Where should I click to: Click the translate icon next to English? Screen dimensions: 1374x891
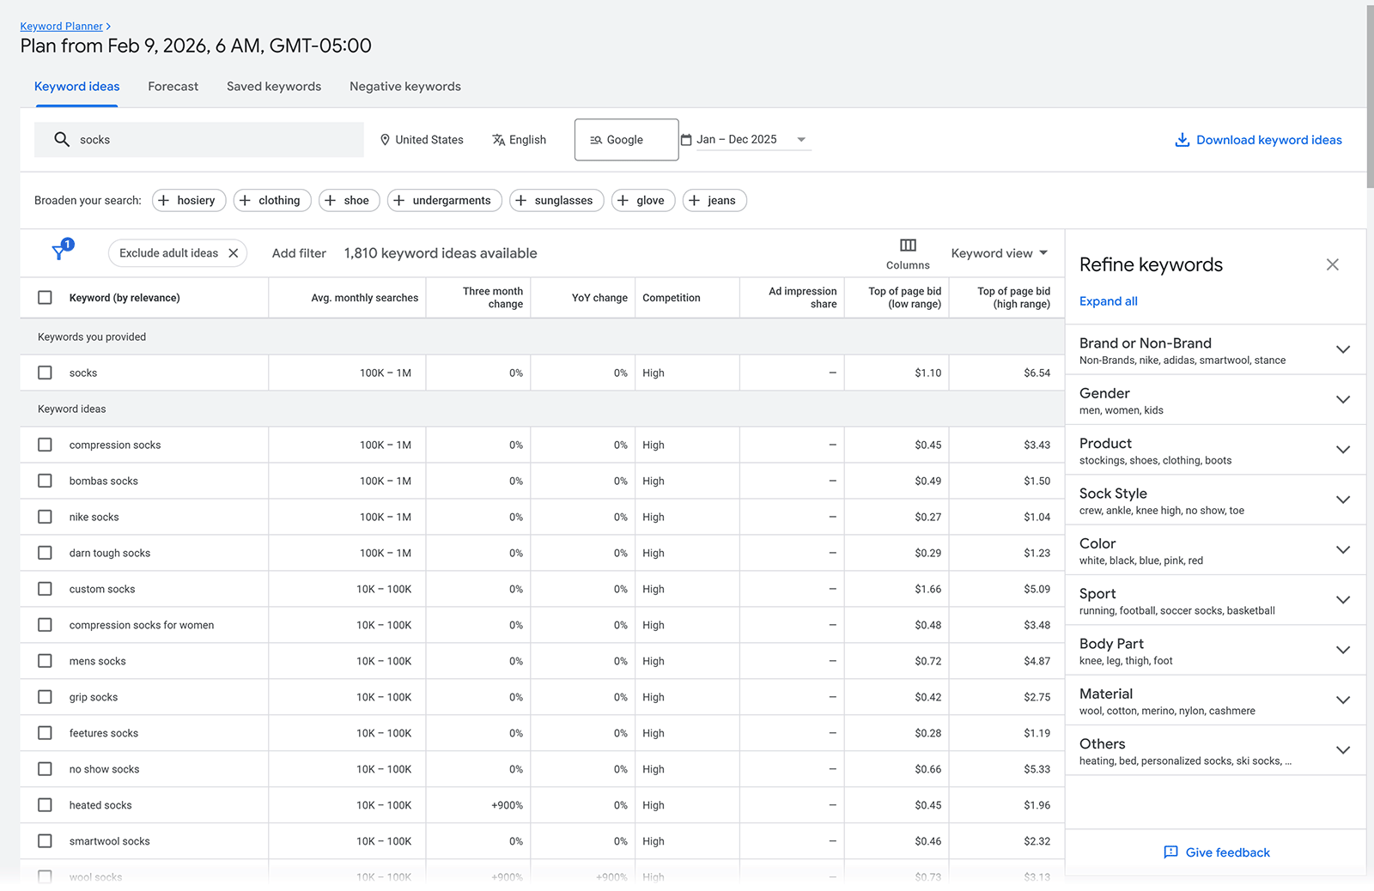[x=499, y=139]
